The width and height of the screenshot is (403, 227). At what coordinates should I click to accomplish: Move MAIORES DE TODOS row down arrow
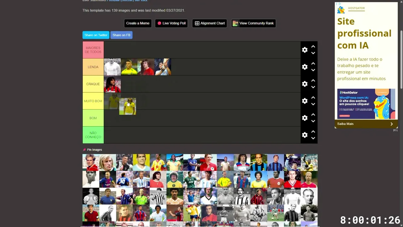(x=313, y=53)
